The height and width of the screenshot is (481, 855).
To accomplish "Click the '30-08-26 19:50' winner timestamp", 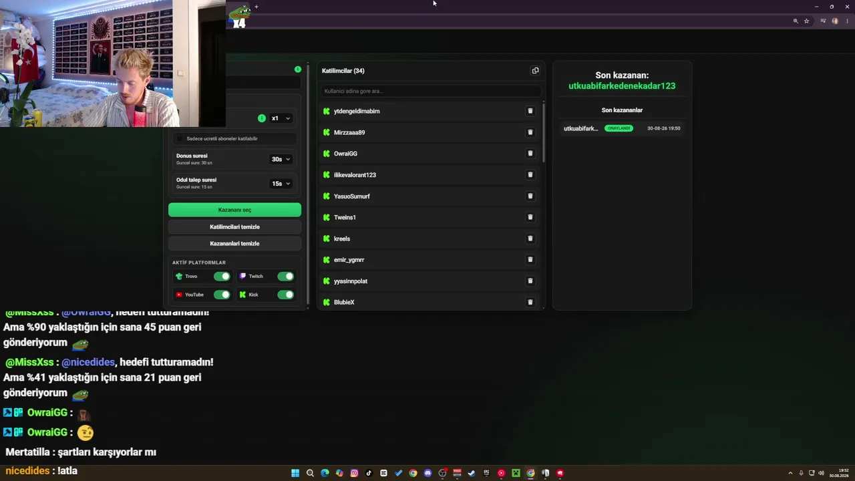I will coord(663,128).
